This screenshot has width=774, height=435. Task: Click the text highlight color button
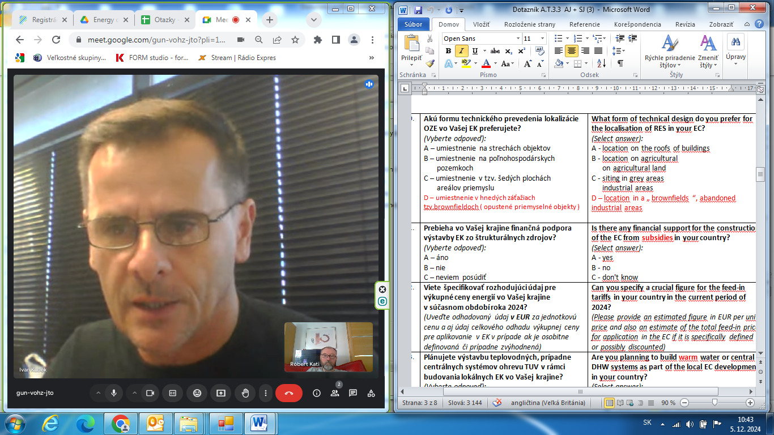click(465, 64)
